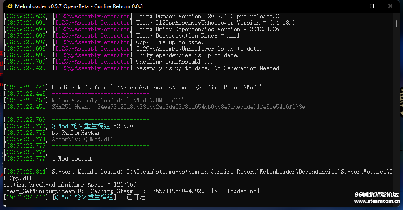Click the 96辅助游戏论坛 watermark text
Image resolution: width=403 pixels, height=210 pixels.
click(376, 194)
